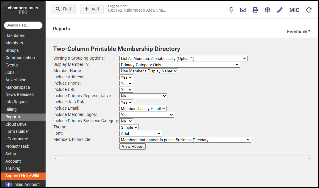The width and height of the screenshot is (319, 188).
Task: Click the lightbulb ideas icon
Action: 231,10
